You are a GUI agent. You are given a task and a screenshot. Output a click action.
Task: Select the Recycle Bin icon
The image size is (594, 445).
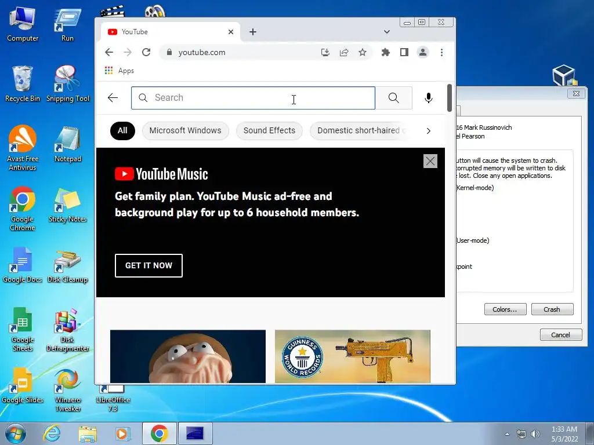23,84
